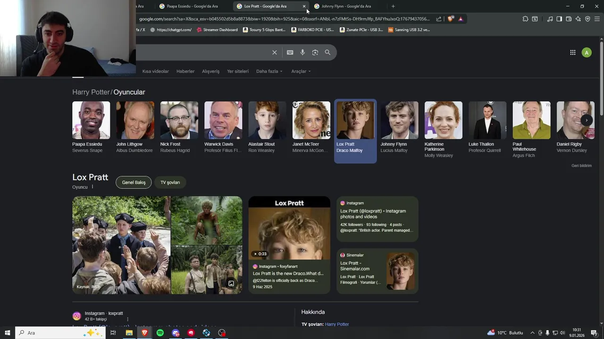Submit search with magnifier icon

[x=327, y=52]
